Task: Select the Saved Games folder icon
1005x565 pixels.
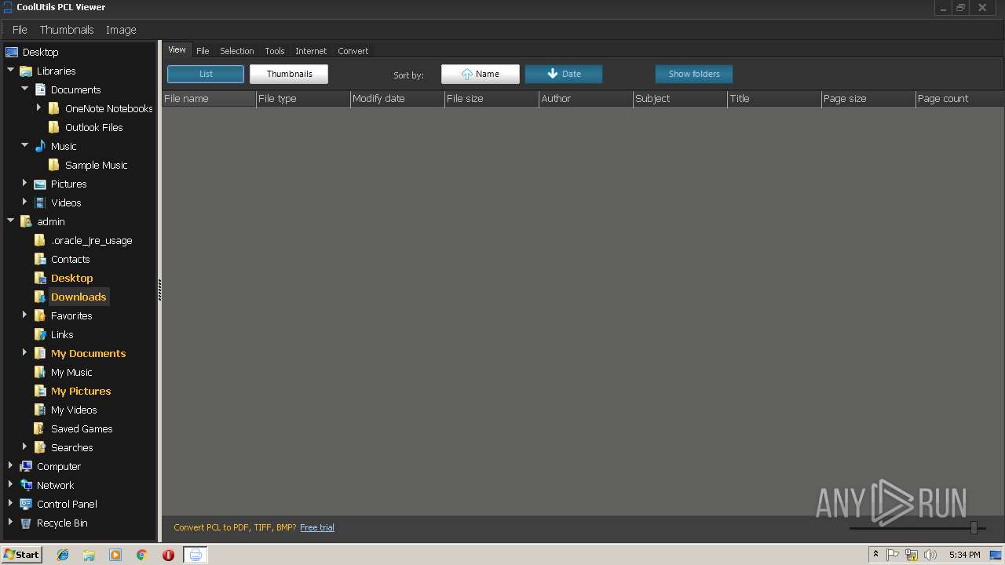Action: coord(40,428)
